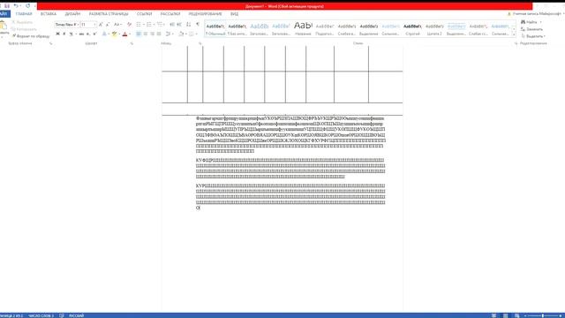Expand the styles gallery
This screenshot has height=318, width=565.
514,34
